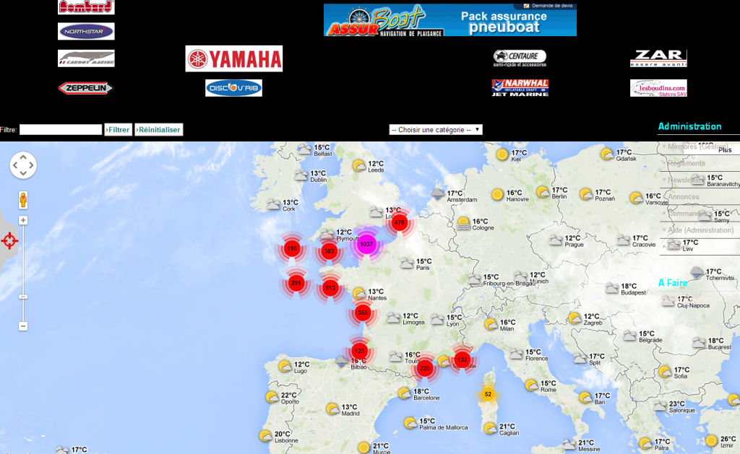Click the map pan control arrows
The height and width of the screenshot is (454, 740).
pos(23,165)
